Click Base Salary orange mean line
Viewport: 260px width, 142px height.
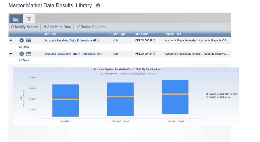[x=66, y=99]
